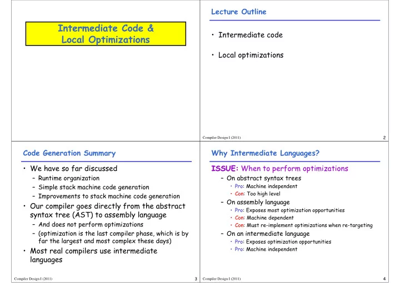400x283 pixels.
Task: Click 'On abstract syntax trees' sub-bullet
Action: coord(264,178)
